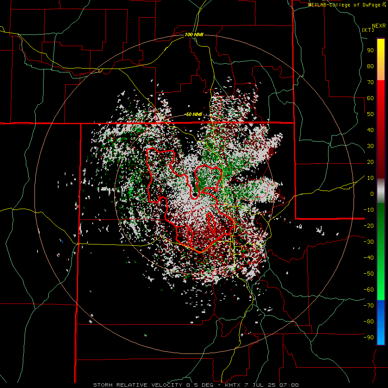Viewport: 388px width, 388px height.
Task: Click the "50 NMI" range ring label
Action: [194, 114]
